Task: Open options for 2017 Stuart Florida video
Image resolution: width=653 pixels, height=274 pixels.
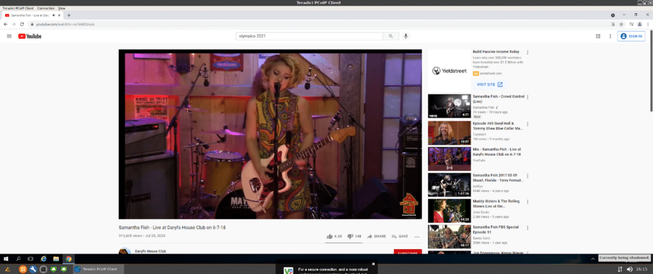Action: coord(527,175)
